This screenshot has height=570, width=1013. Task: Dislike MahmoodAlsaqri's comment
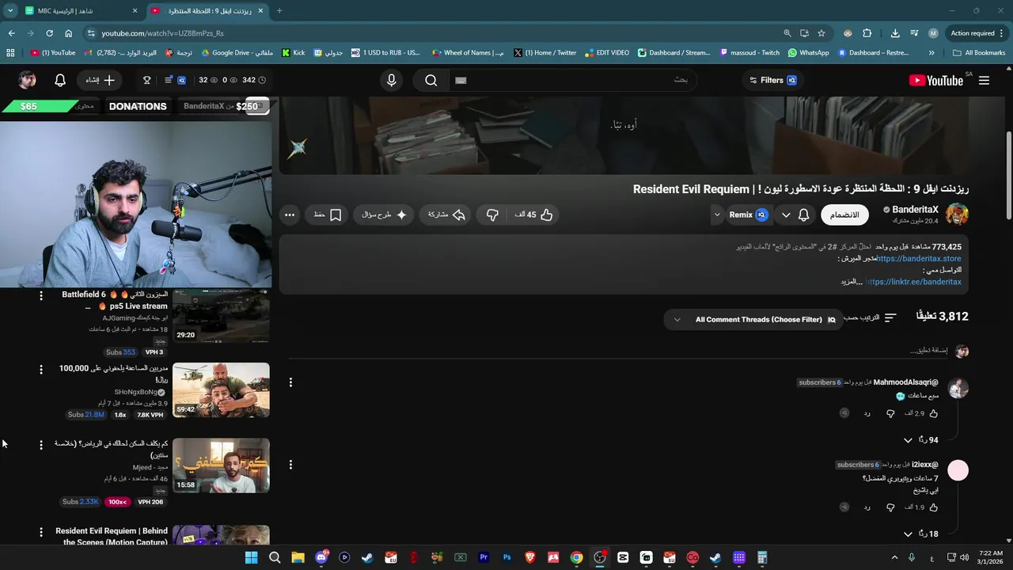(x=890, y=413)
